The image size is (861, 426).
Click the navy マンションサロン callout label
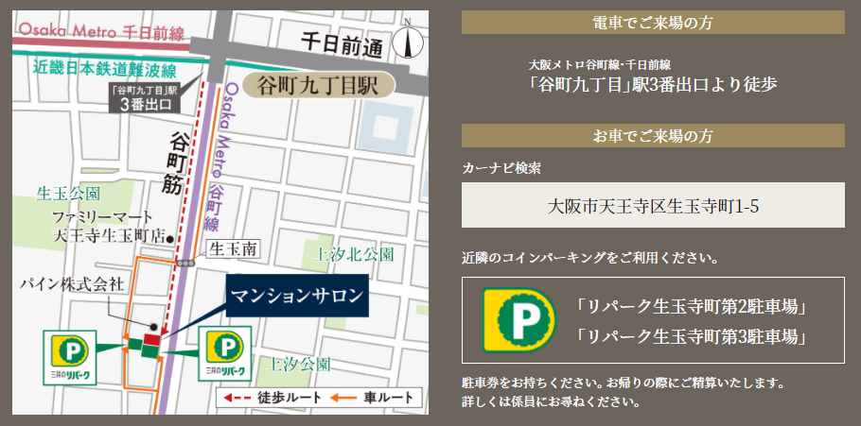click(296, 296)
